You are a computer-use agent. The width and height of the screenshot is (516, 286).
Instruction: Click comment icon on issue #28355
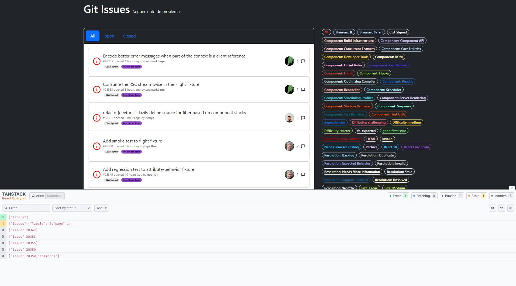(303, 61)
